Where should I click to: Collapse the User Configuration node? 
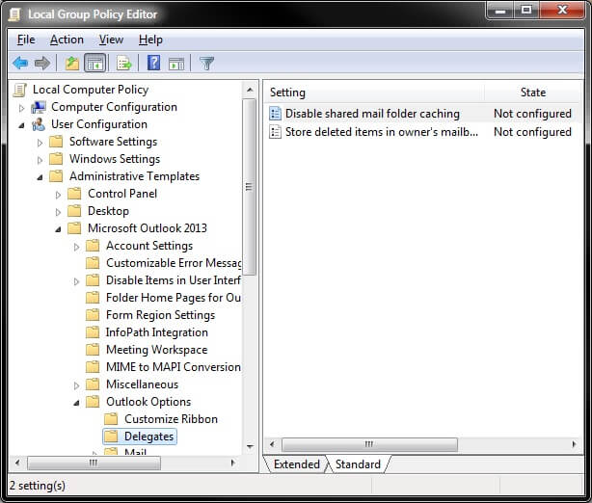(21, 125)
